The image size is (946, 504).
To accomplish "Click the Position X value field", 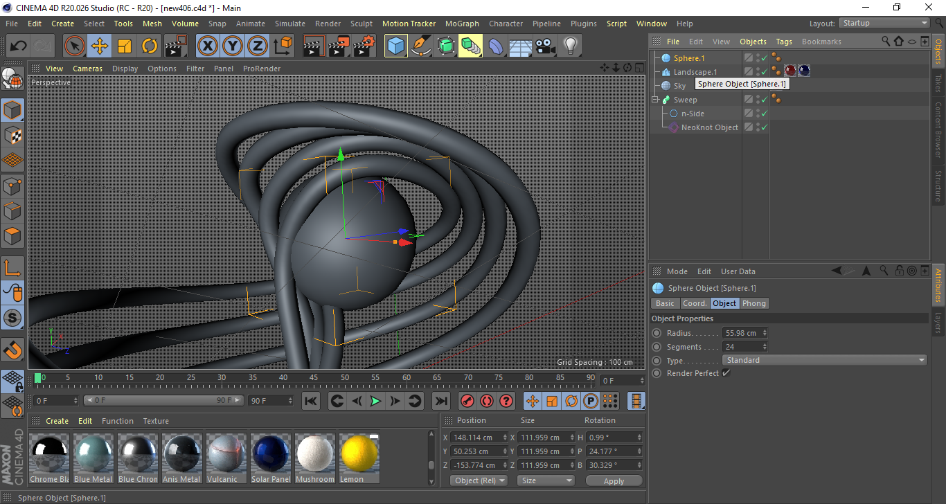I will [x=478, y=438].
